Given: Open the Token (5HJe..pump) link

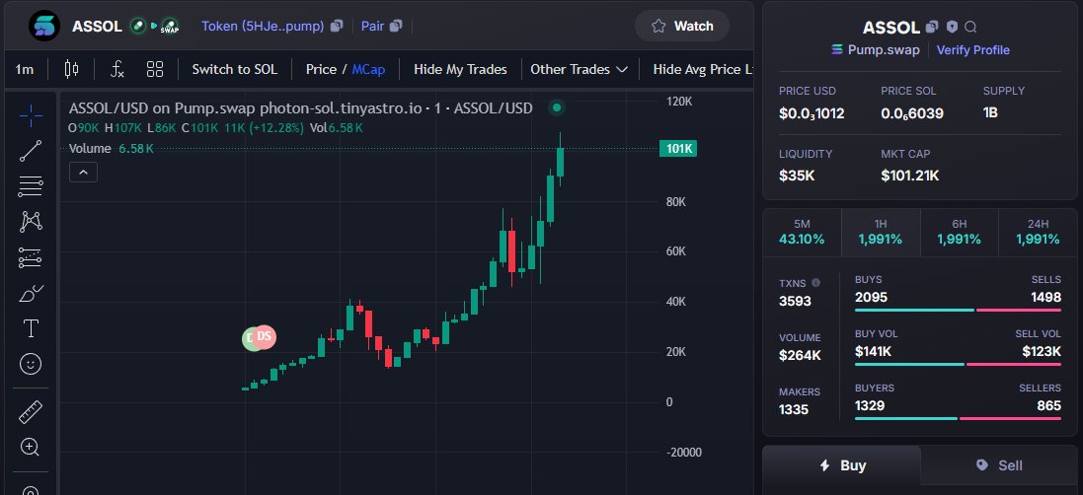Looking at the screenshot, I should 263,27.
